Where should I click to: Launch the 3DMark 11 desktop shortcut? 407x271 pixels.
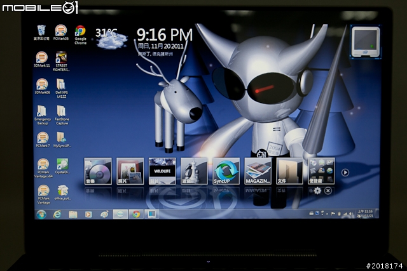tap(42, 59)
